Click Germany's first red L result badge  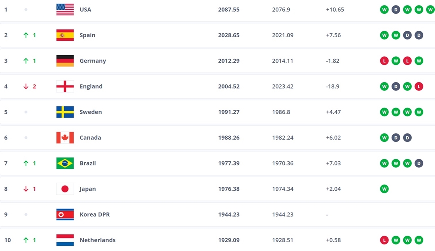tap(384, 61)
